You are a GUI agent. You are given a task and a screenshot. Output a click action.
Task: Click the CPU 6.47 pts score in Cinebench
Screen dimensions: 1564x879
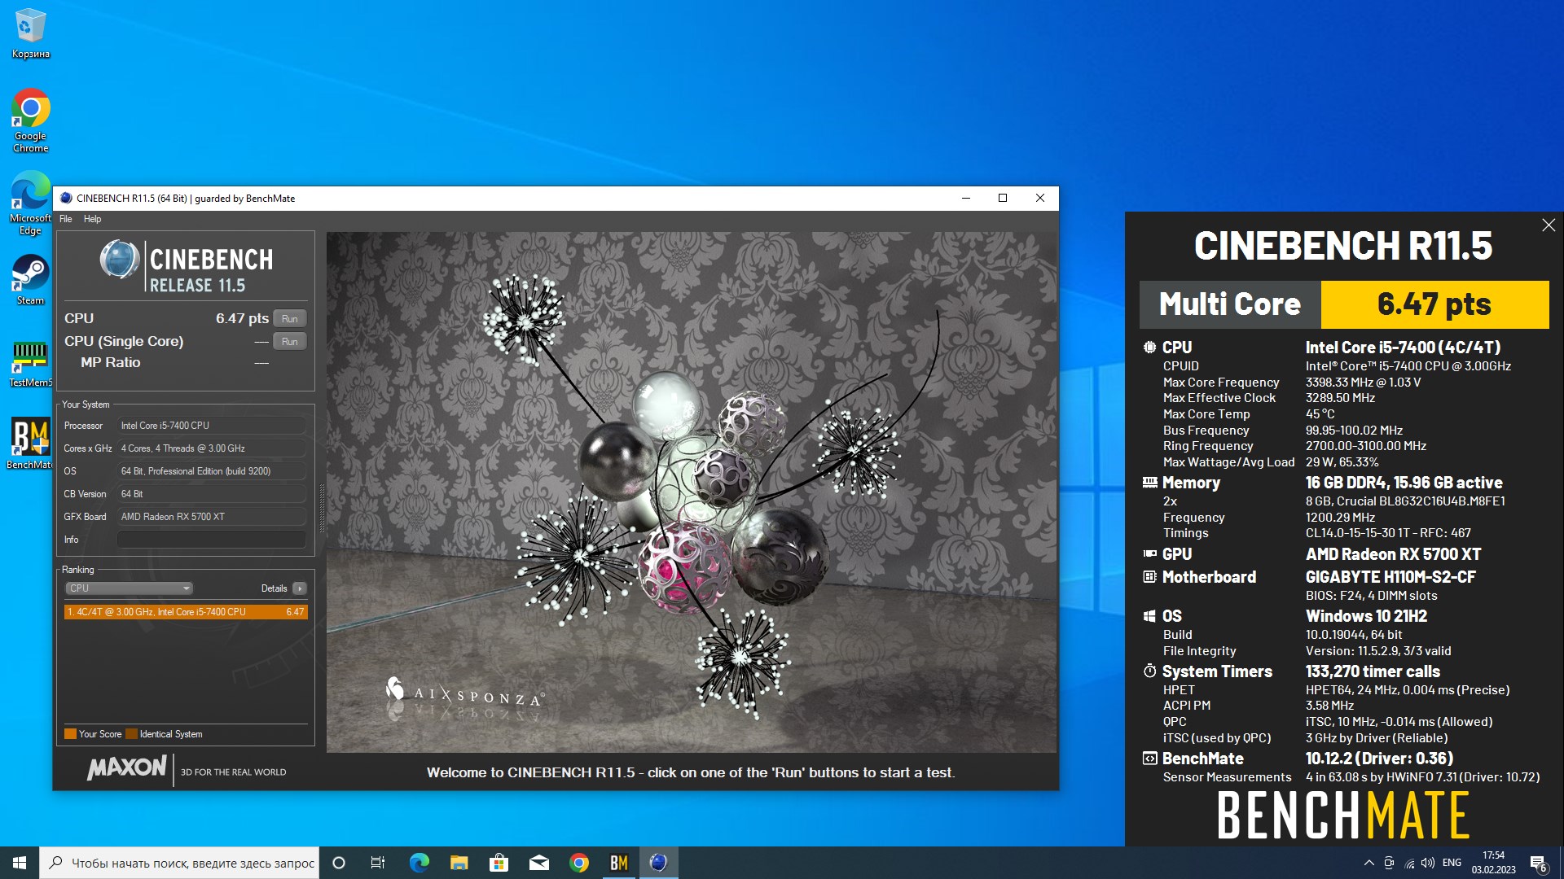tap(242, 318)
